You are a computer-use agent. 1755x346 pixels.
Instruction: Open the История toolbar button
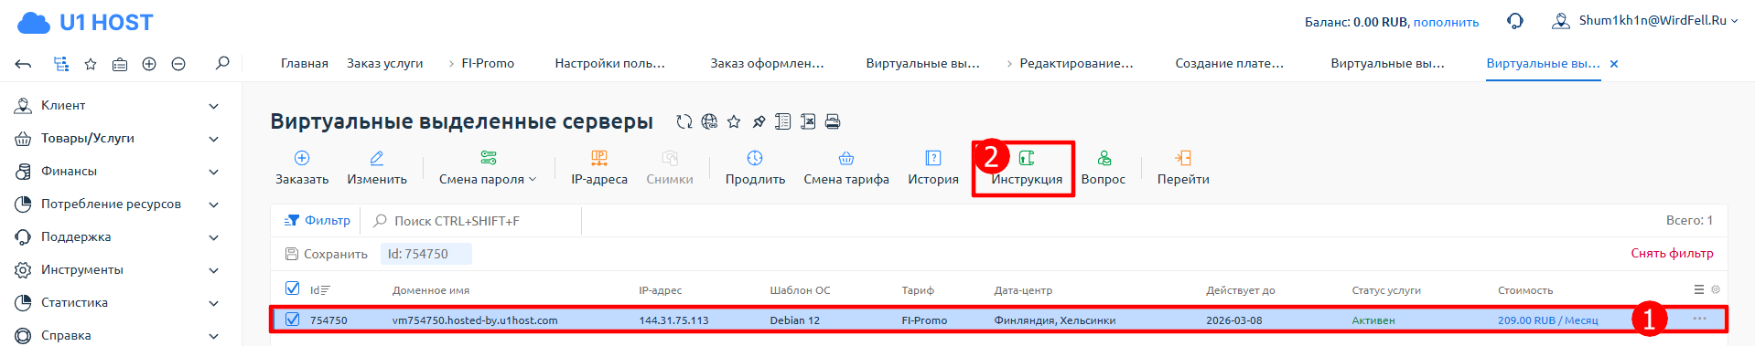point(933,169)
